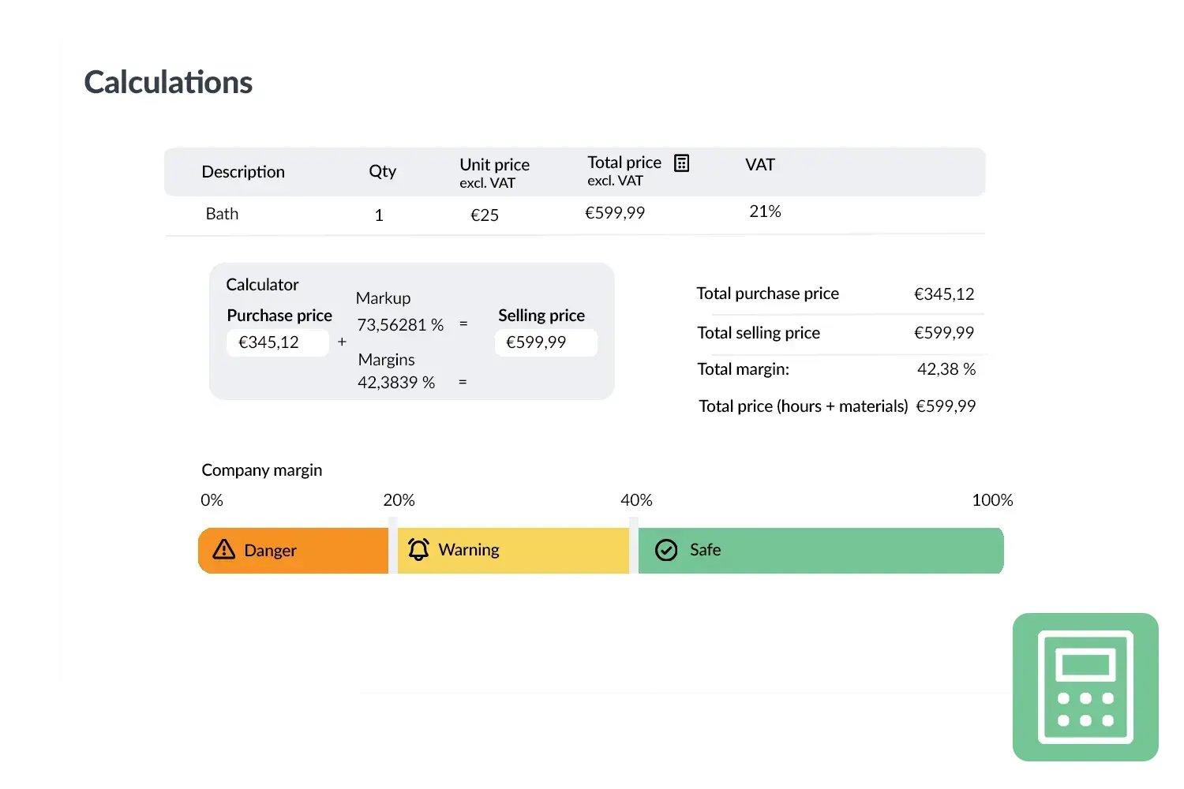This screenshot has width=1184, height=789.
Task: Click the large green calculator icon
Action: point(1085,686)
